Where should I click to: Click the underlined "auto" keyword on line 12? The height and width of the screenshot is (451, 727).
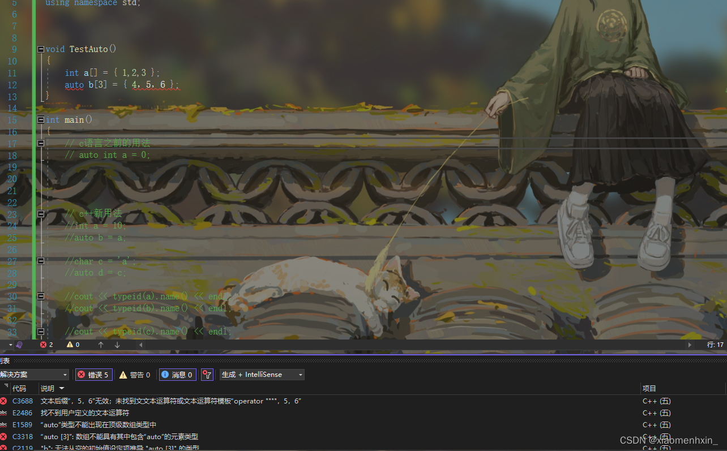tap(74, 85)
